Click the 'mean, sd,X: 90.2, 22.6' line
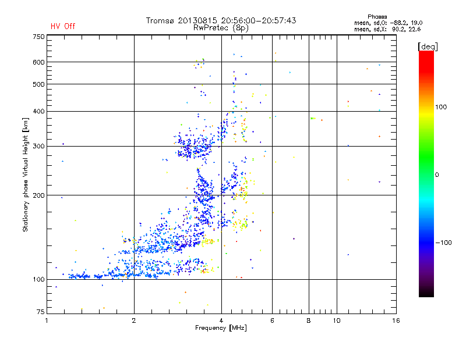466x349 pixels. click(387, 29)
